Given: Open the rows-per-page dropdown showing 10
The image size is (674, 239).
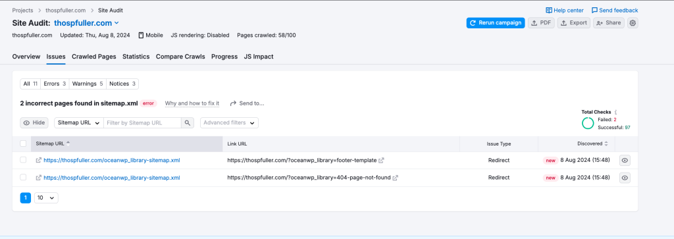Looking at the screenshot, I should pos(46,198).
